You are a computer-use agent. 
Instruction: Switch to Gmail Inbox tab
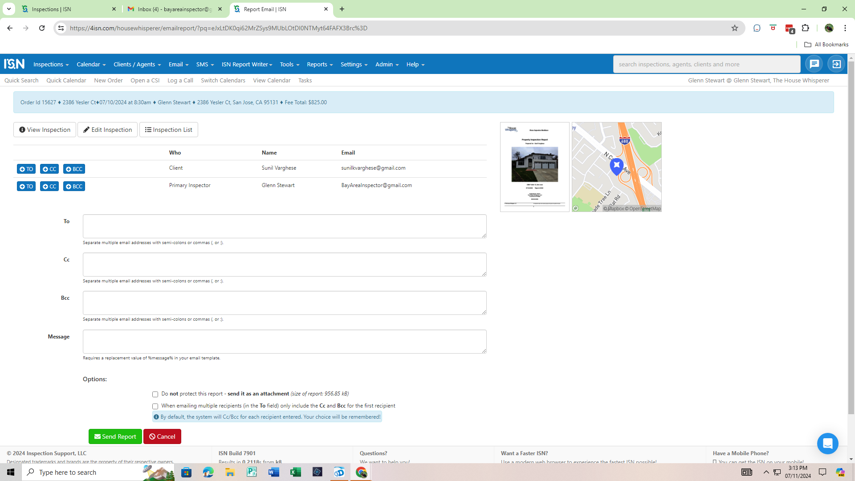(x=174, y=9)
